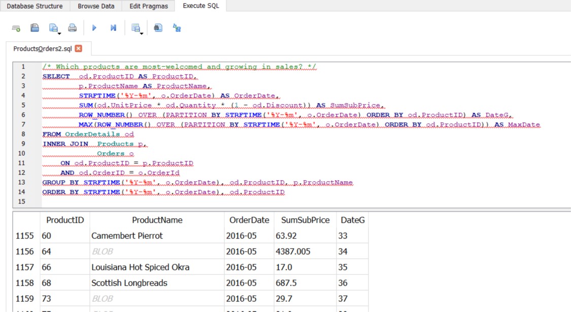Screen dimensions: 571x312
Task: Open an SQL file from disk
Action: (x=34, y=27)
